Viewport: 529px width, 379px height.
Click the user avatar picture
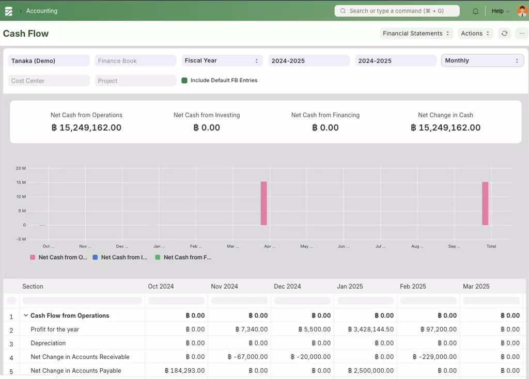[x=522, y=11]
